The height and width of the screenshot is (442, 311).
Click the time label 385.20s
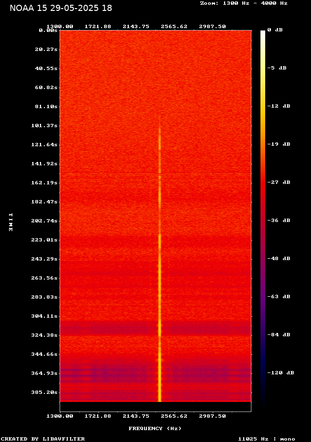point(44,392)
